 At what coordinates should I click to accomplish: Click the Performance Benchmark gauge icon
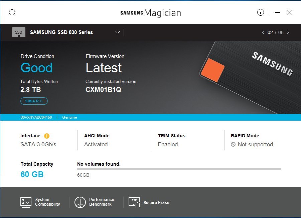pyautogui.click(x=80, y=202)
